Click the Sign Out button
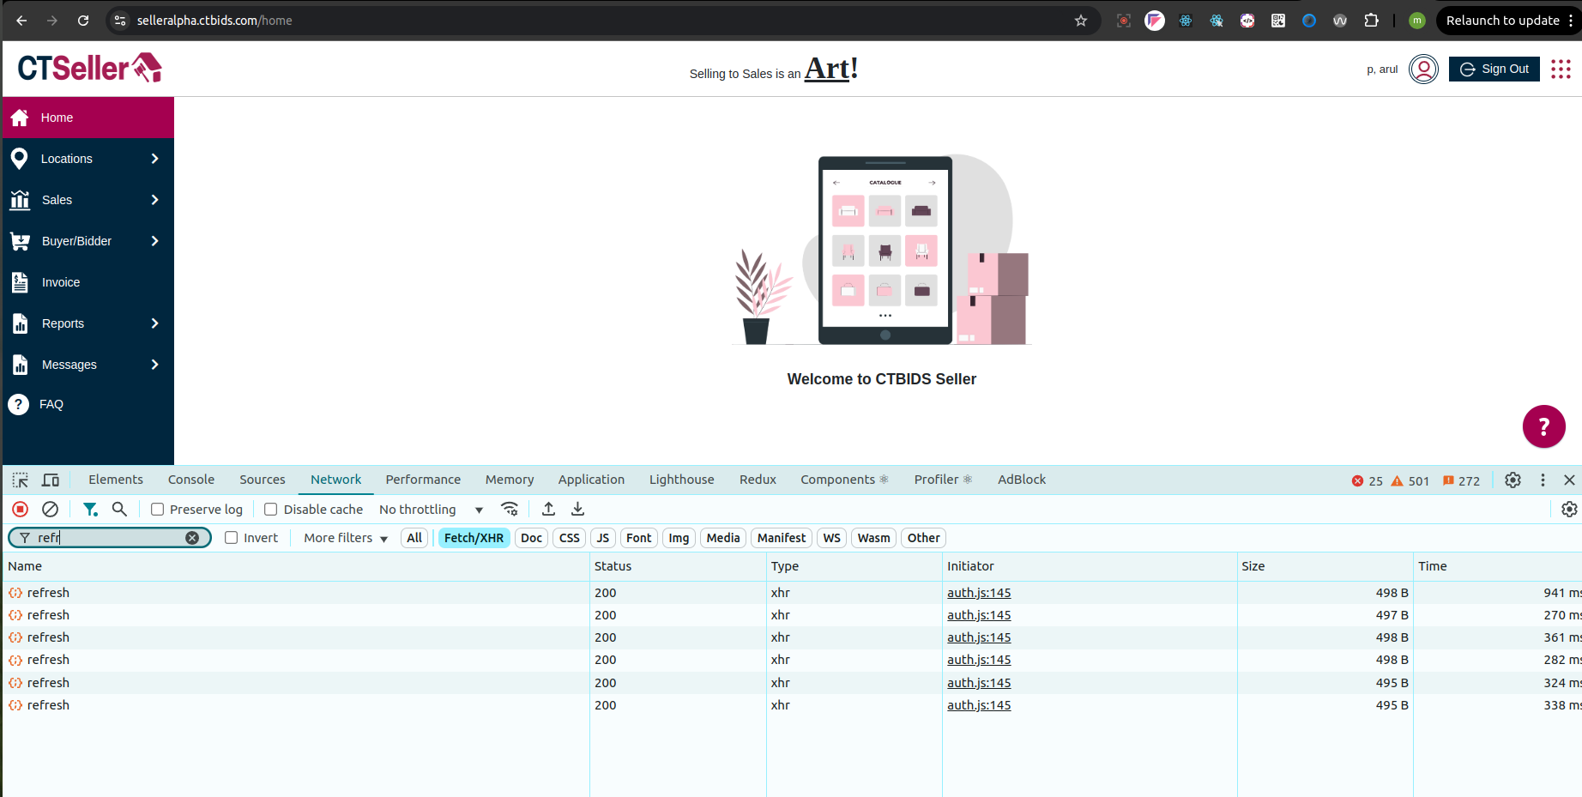Viewport: 1582px width, 797px height. tap(1494, 69)
